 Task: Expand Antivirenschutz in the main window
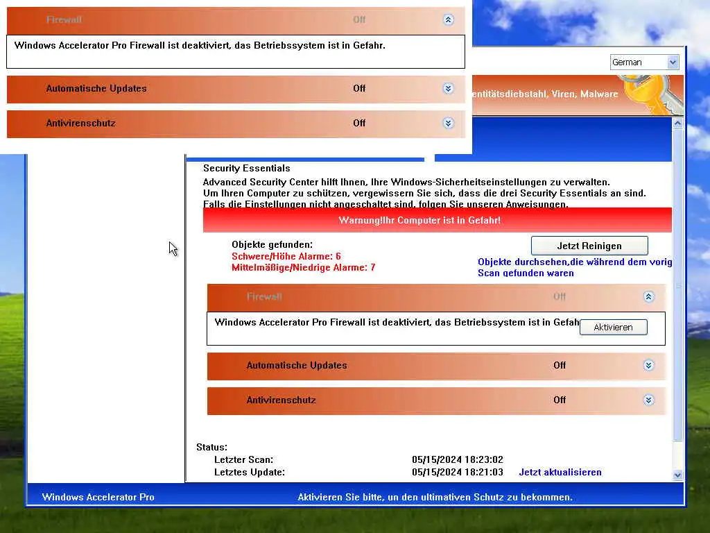point(648,400)
